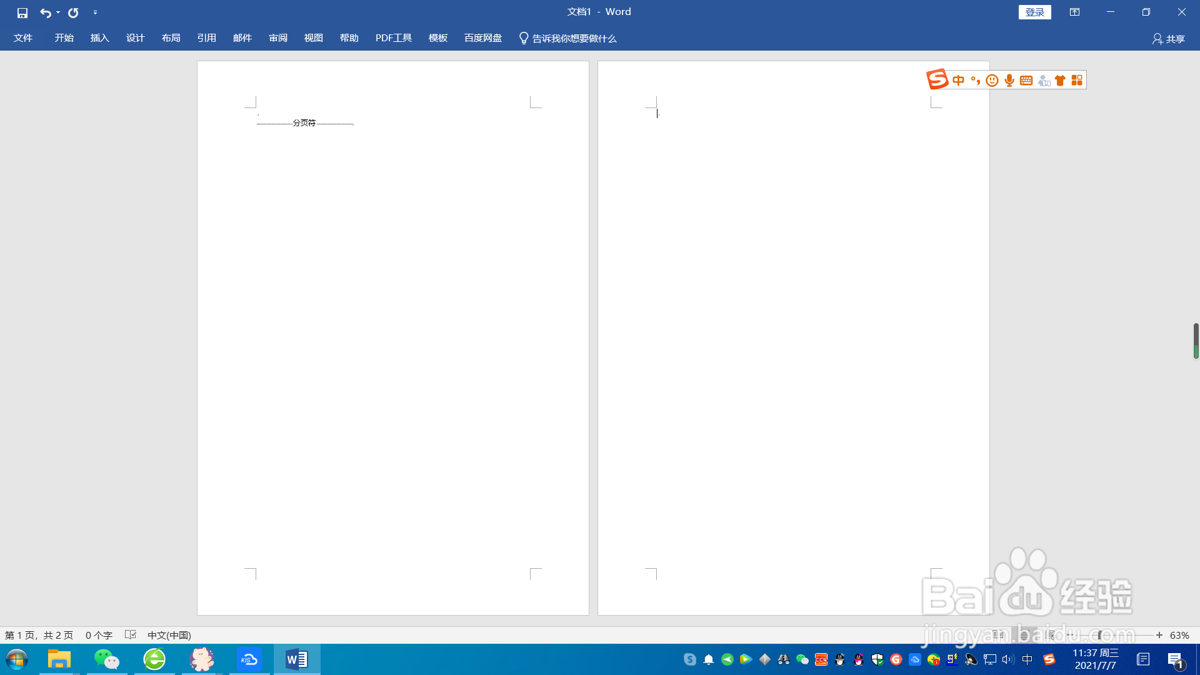Open the proofing check icon in the status bar
The height and width of the screenshot is (675, 1200).
[130, 635]
